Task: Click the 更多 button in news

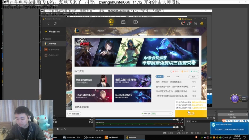Action: (193, 77)
